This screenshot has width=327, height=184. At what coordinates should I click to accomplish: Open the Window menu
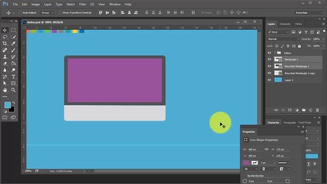tap(114, 4)
